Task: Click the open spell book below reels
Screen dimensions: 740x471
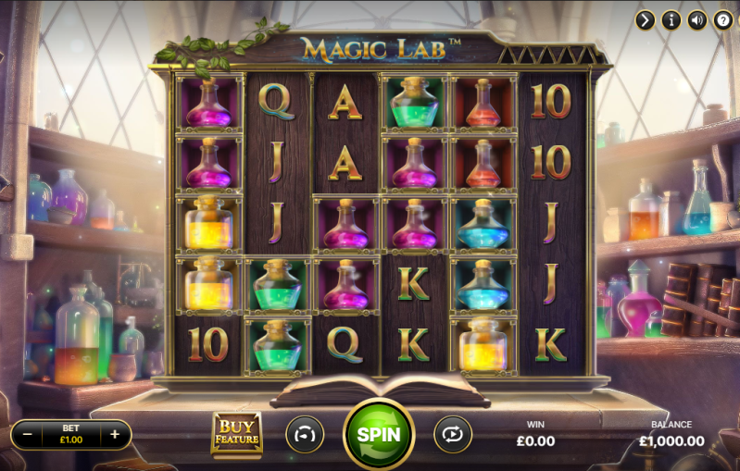Action: point(380,390)
